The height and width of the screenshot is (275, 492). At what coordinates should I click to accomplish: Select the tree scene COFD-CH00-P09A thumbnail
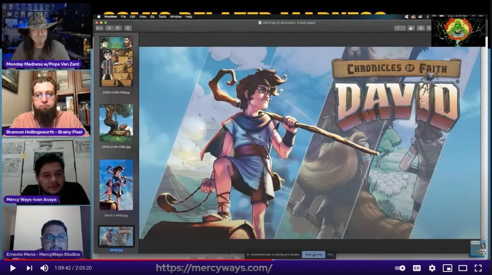(x=116, y=123)
